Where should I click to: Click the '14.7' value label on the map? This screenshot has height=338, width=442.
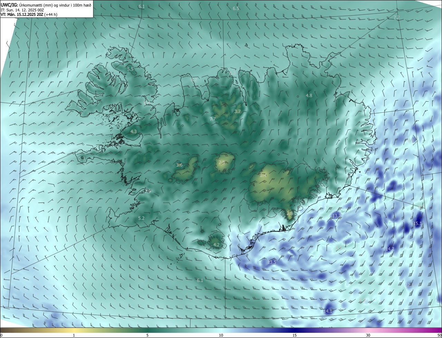[x=390, y=249]
